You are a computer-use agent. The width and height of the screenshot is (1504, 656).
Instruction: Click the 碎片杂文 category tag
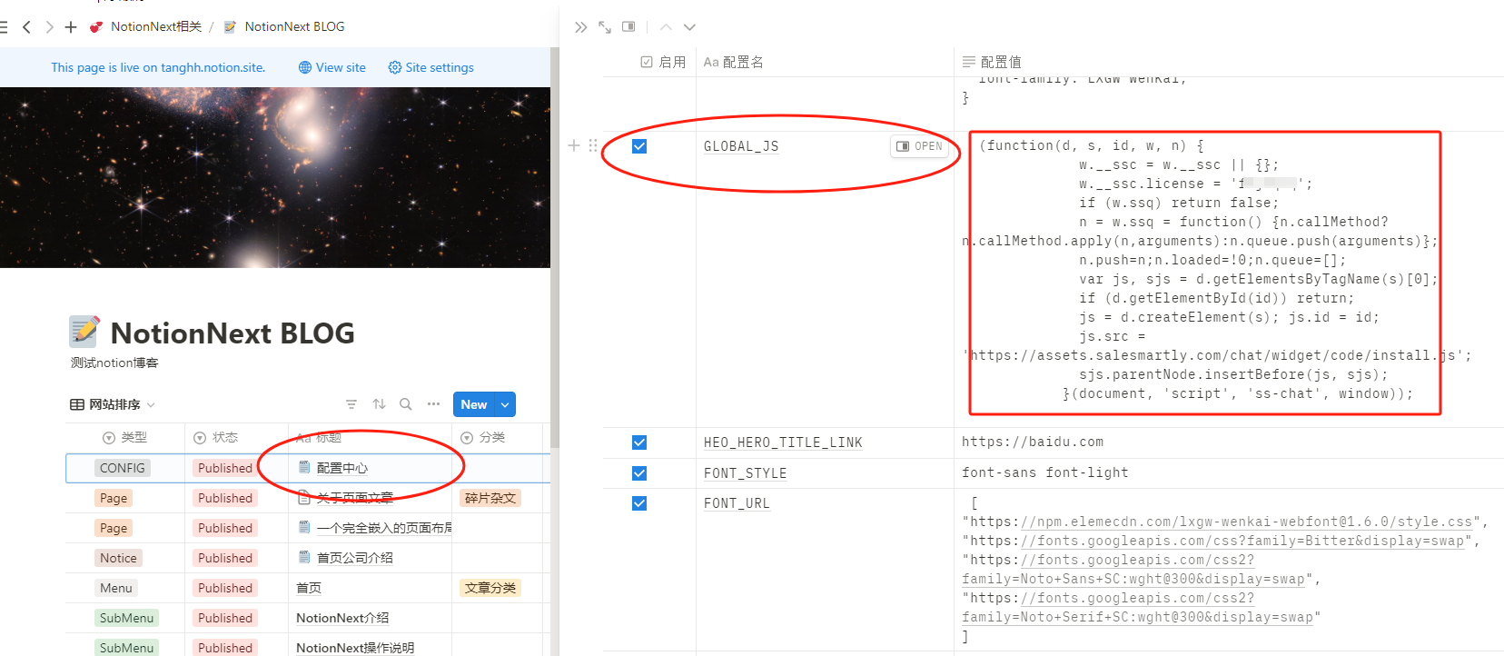pyautogui.click(x=490, y=498)
